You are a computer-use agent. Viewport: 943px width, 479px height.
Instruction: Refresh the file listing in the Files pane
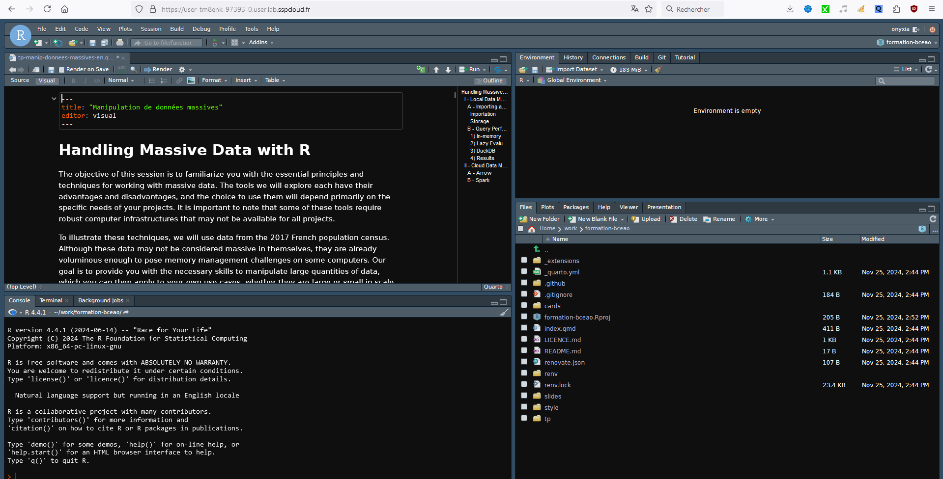tap(933, 219)
